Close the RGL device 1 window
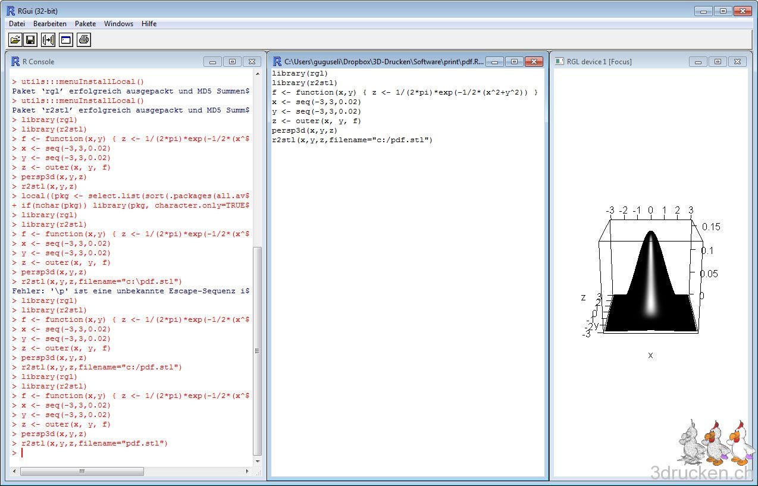This screenshot has height=486, width=758. 737,61
